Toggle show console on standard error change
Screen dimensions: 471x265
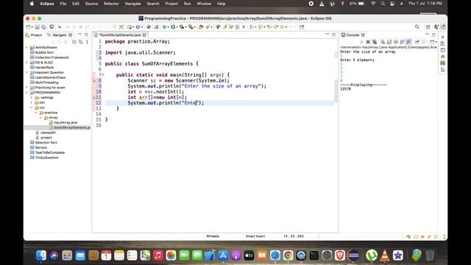click(x=408, y=42)
